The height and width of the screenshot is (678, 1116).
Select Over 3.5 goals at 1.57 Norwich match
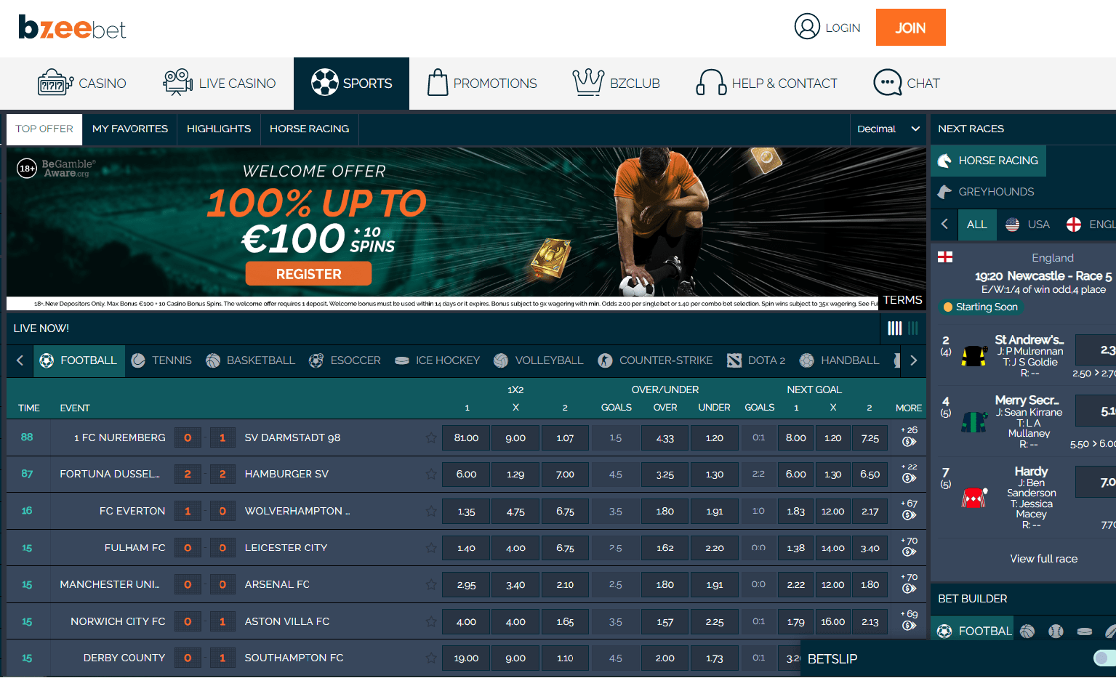click(x=665, y=621)
